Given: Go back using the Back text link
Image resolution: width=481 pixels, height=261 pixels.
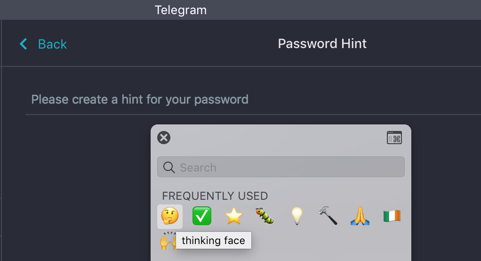Looking at the screenshot, I should (x=52, y=44).
